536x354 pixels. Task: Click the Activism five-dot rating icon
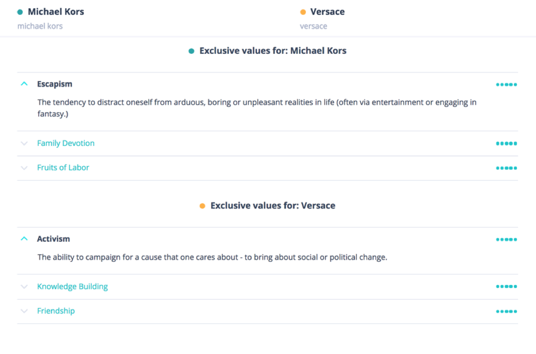coord(506,239)
